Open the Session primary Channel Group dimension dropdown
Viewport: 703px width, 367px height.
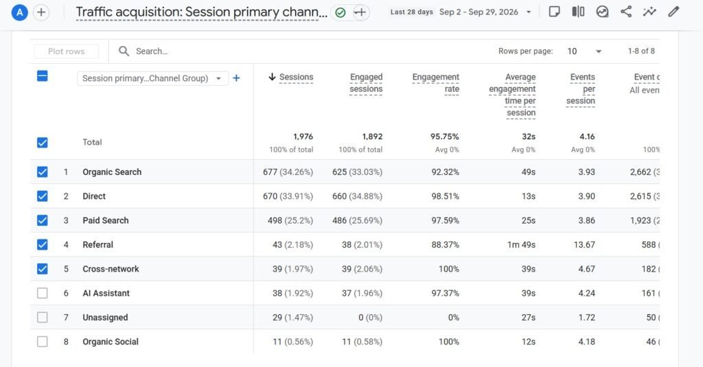point(152,78)
